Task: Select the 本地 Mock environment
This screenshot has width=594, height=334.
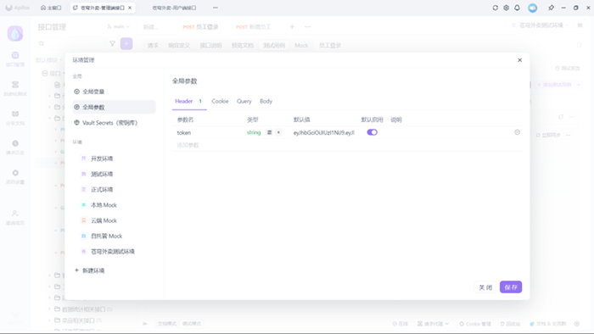Action: [x=114, y=205]
